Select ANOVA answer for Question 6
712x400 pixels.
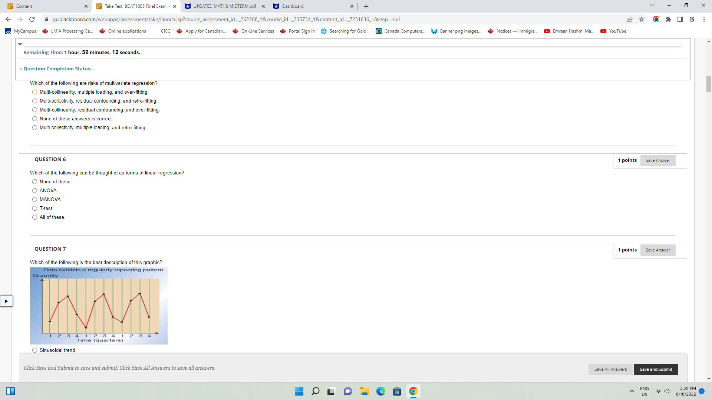click(x=34, y=191)
